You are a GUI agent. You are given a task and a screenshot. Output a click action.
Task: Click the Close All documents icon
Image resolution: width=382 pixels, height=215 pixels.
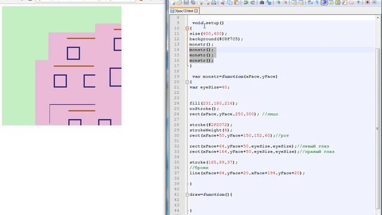(x=207, y=2)
